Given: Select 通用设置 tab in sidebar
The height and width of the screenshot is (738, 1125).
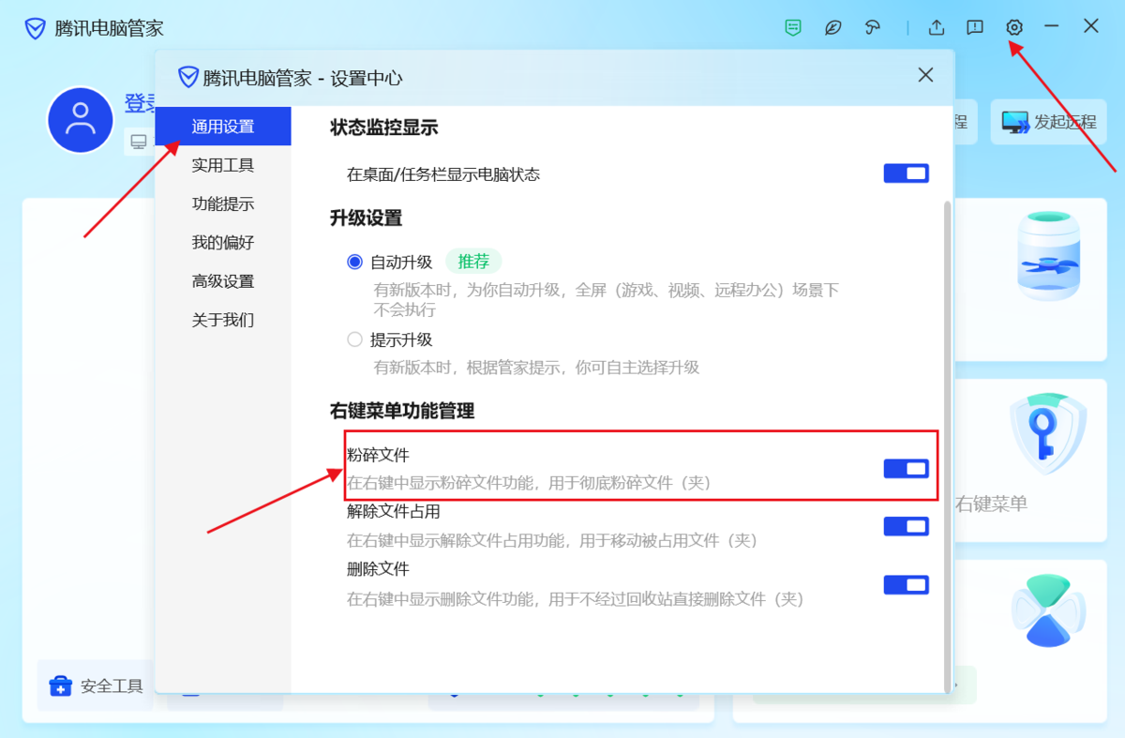Looking at the screenshot, I should 223,127.
